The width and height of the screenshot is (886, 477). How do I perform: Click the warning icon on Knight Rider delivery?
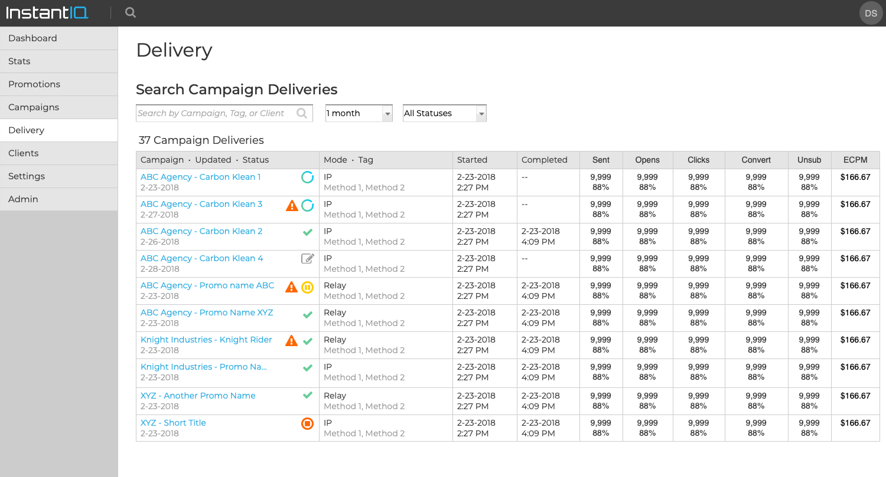point(291,340)
